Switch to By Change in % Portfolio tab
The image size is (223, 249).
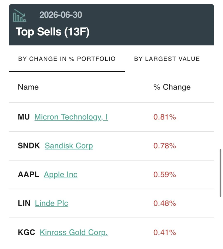coord(67,59)
